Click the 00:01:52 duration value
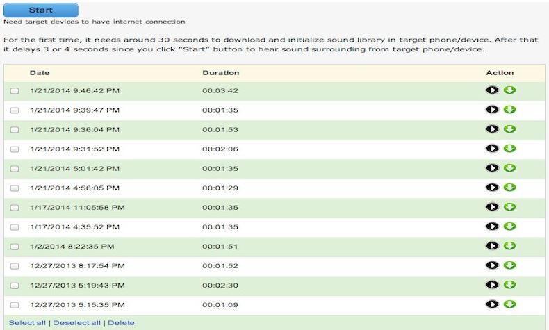The height and width of the screenshot is (330, 549). (220, 266)
